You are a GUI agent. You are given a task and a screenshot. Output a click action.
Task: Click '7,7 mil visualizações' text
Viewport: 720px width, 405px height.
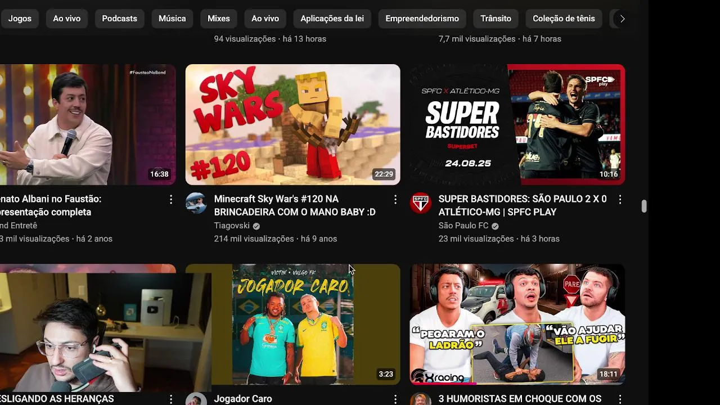[477, 39]
